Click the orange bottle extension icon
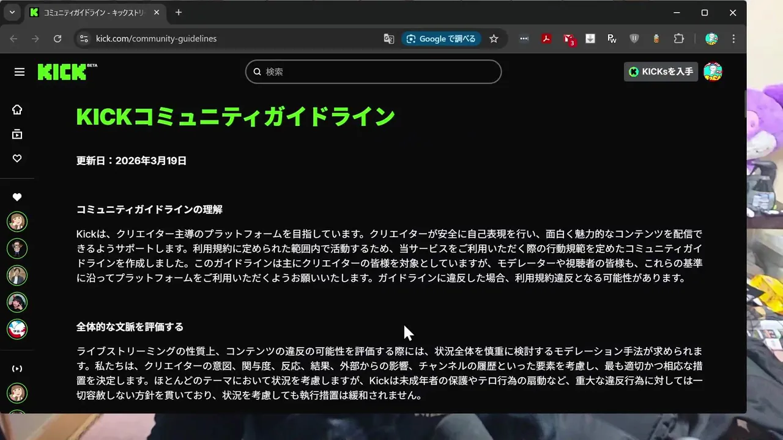This screenshot has height=440, width=783. (x=656, y=38)
